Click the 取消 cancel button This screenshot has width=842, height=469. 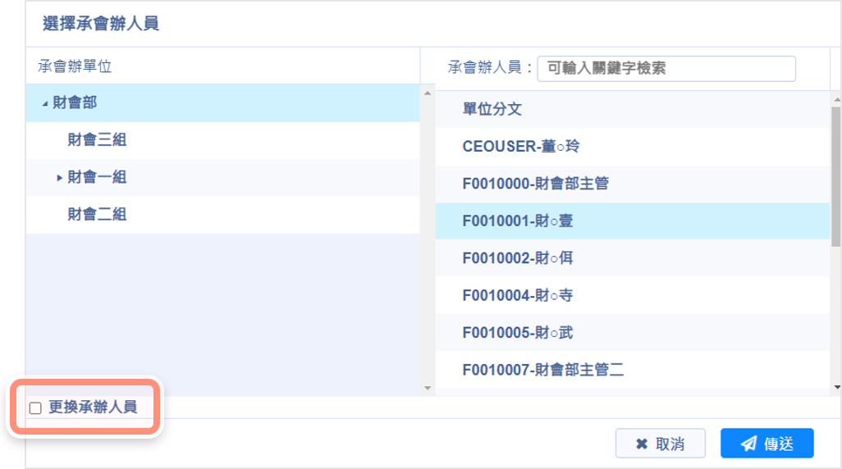pos(660,444)
